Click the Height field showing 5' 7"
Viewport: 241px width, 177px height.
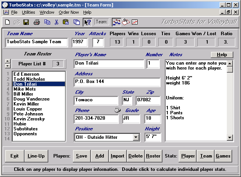(152, 137)
